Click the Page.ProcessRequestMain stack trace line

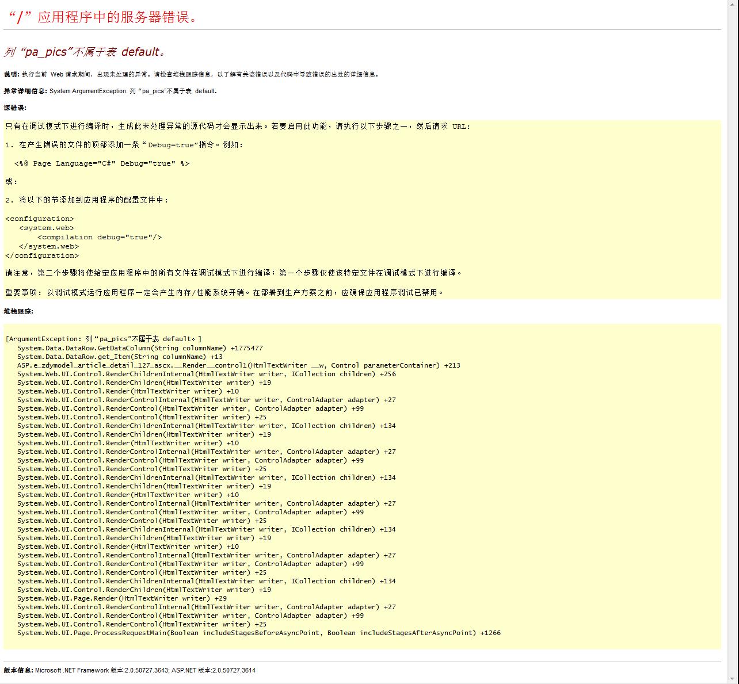click(x=258, y=633)
